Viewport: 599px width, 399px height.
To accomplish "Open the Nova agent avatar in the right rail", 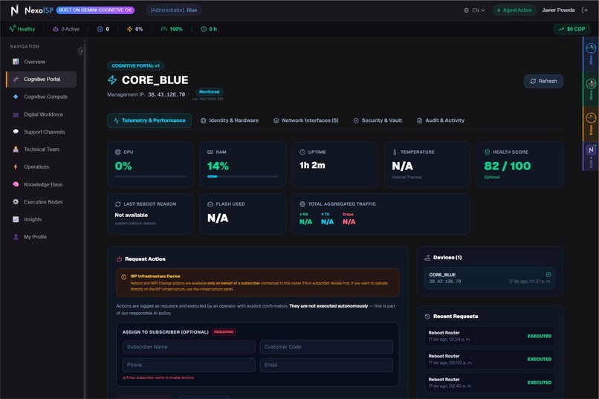I will click(591, 83).
